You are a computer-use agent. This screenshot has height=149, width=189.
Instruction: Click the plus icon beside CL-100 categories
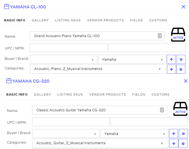coord(171,69)
